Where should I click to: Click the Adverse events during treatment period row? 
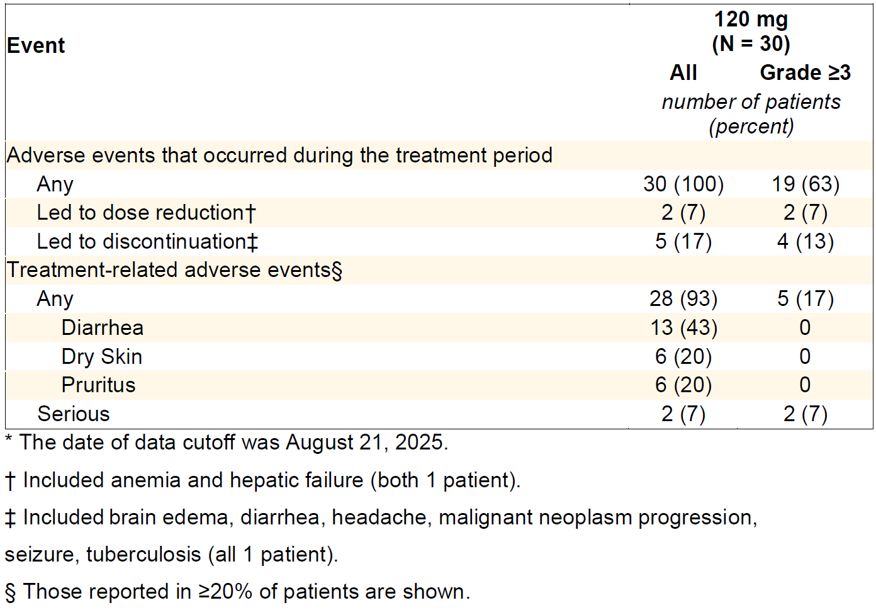tap(279, 155)
